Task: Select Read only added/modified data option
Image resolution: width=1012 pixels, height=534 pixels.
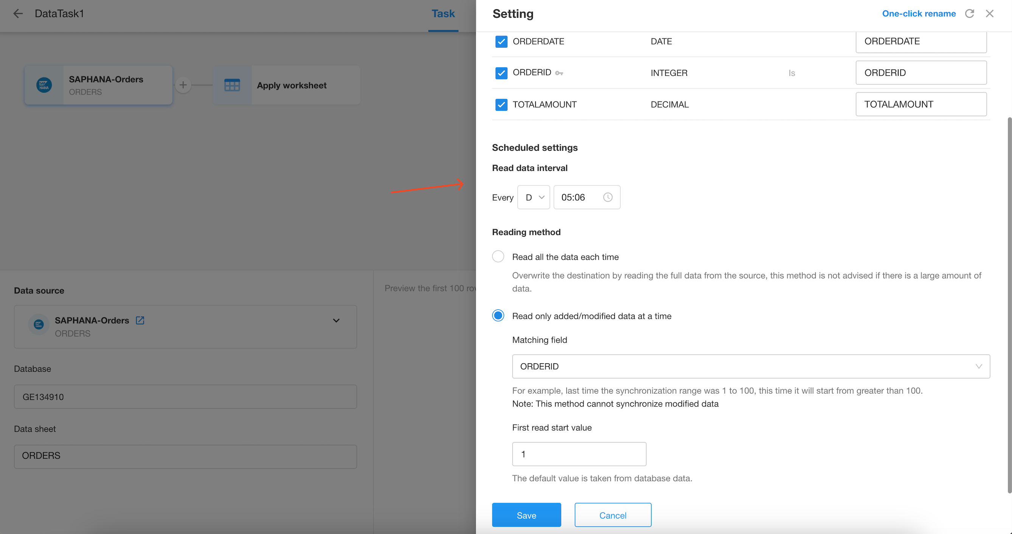Action: pyautogui.click(x=498, y=315)
